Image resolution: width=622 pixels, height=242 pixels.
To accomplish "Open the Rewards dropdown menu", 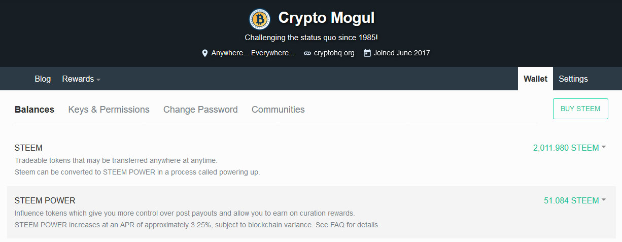I will click(81, 79).
